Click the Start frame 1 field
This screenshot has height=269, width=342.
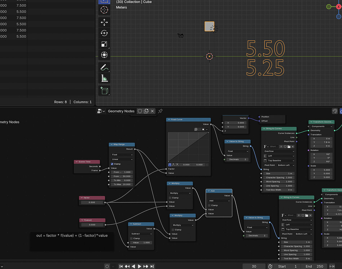click(x=288, y=266)
